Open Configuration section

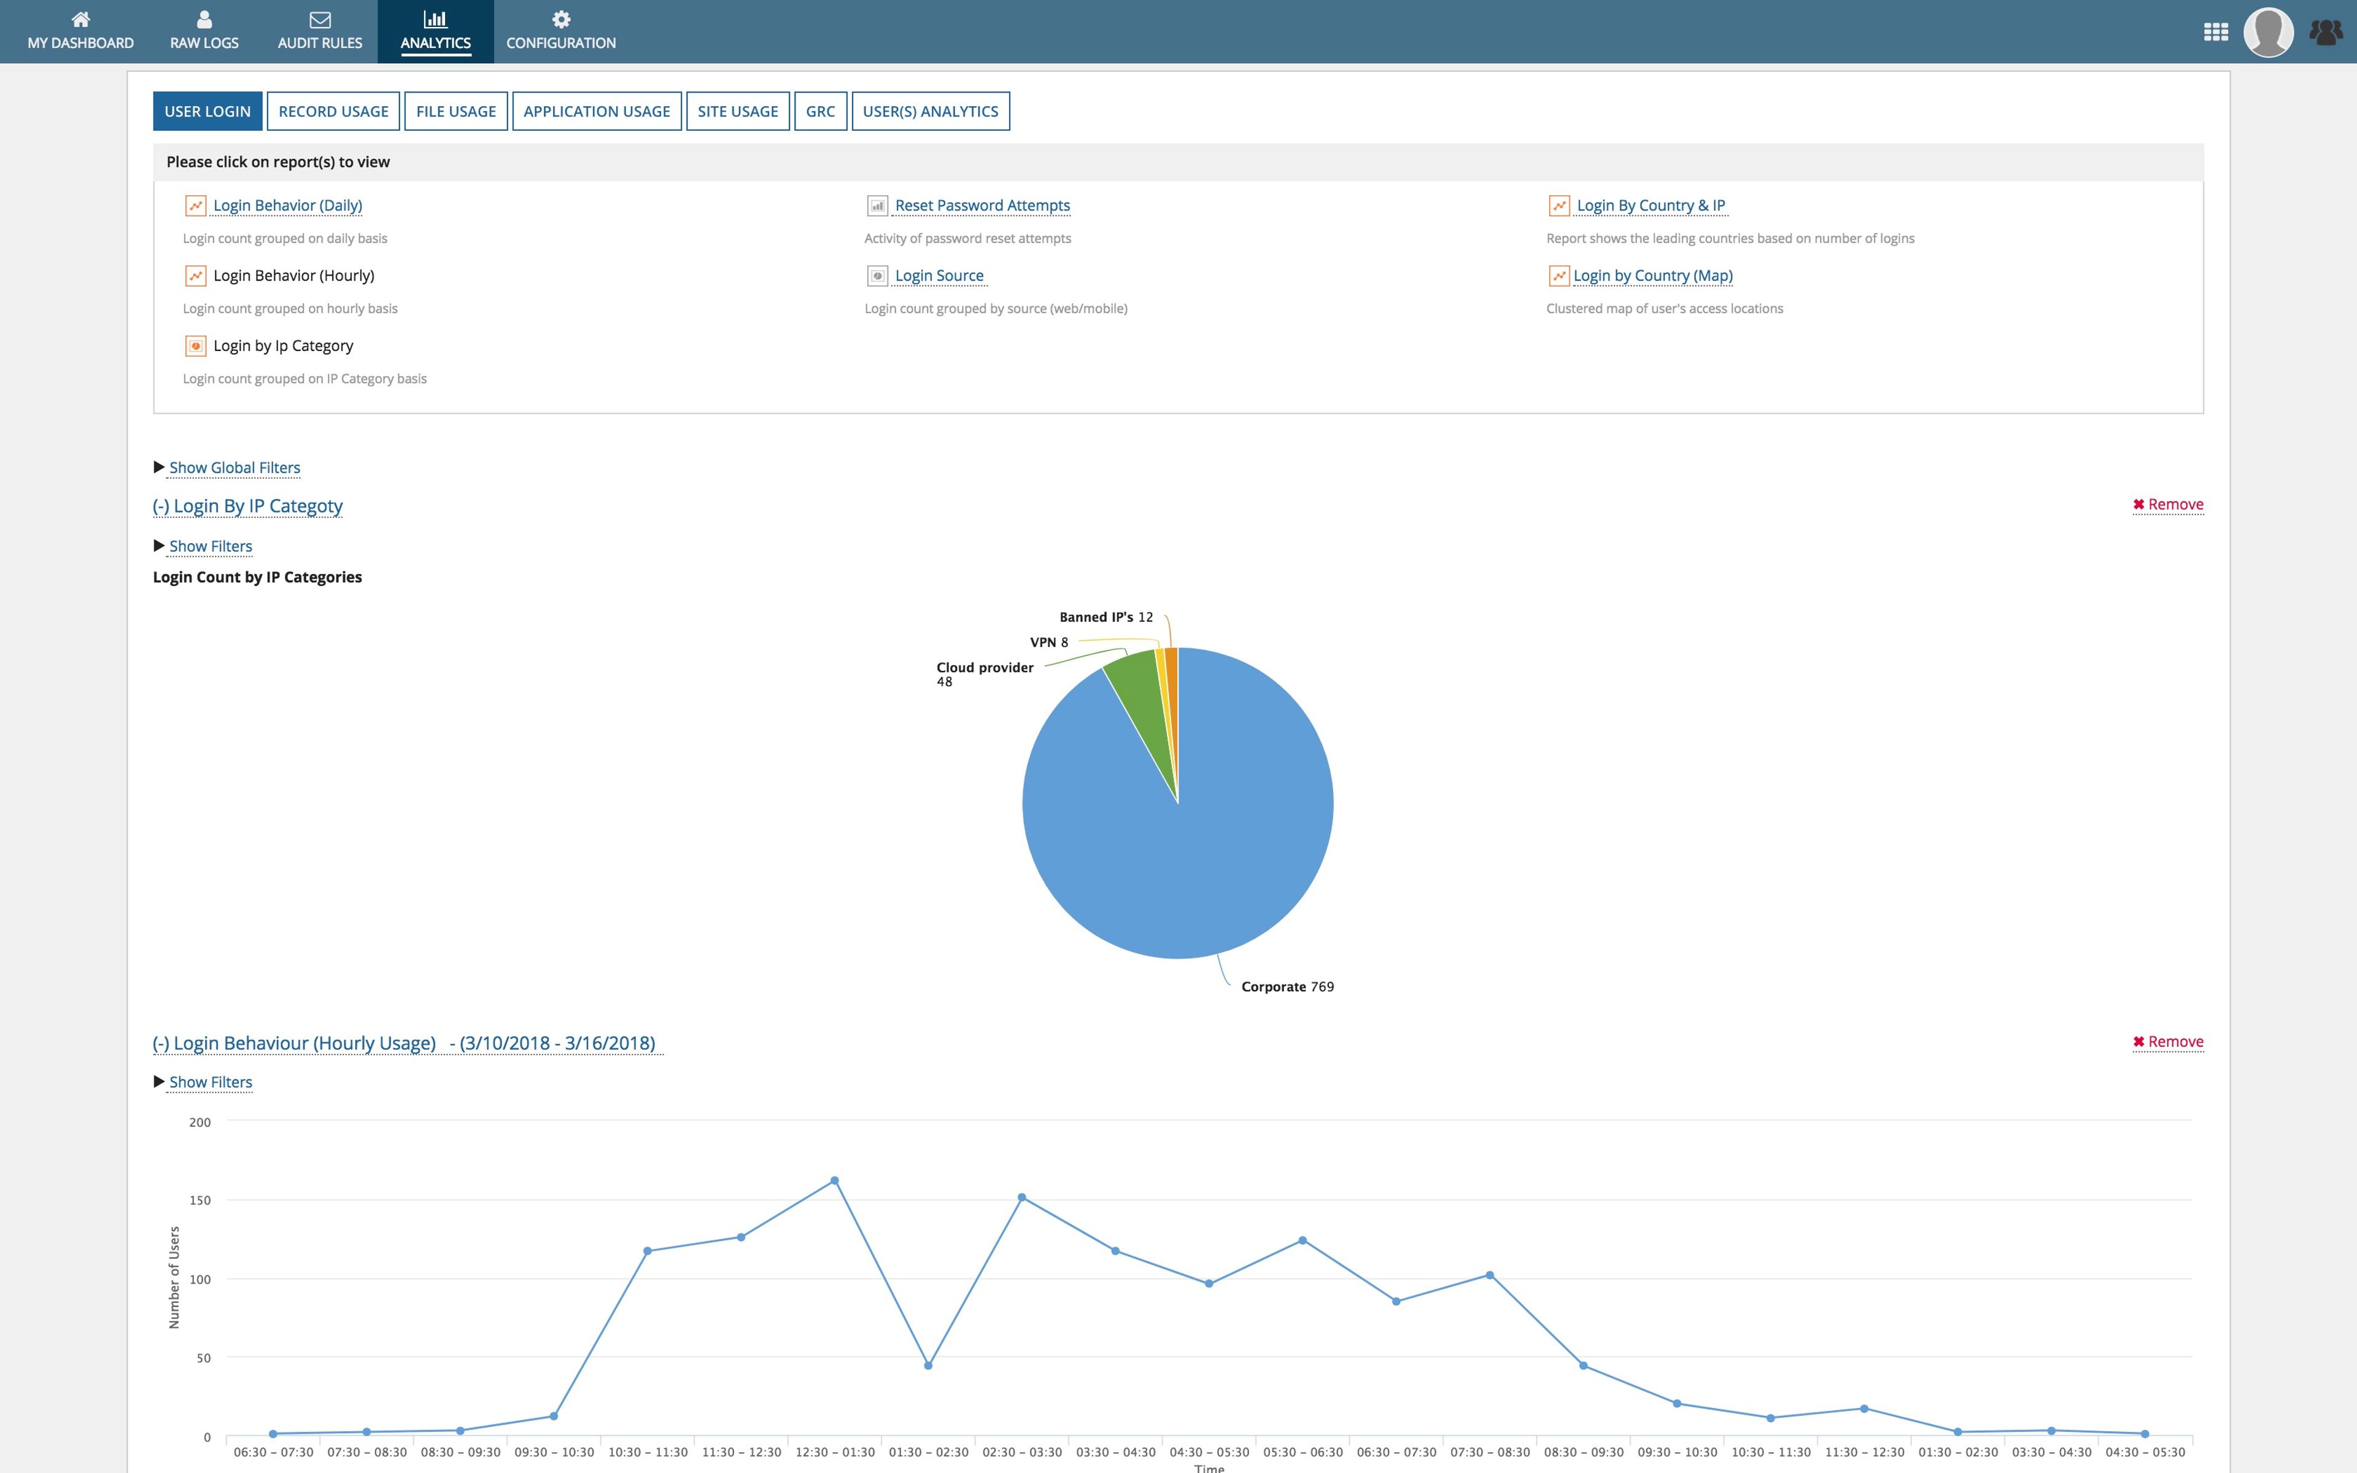[561, 31]
